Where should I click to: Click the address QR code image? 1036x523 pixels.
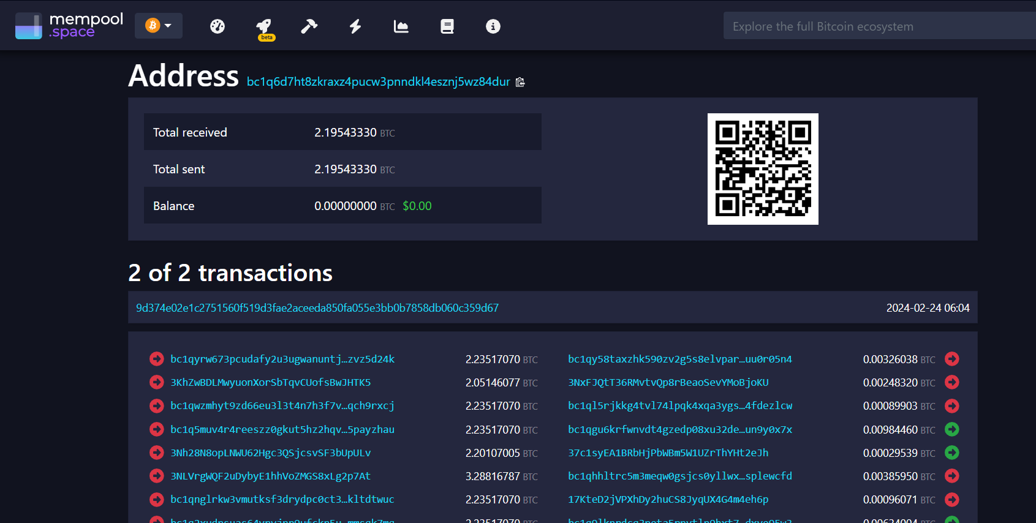tap(763, 169)
